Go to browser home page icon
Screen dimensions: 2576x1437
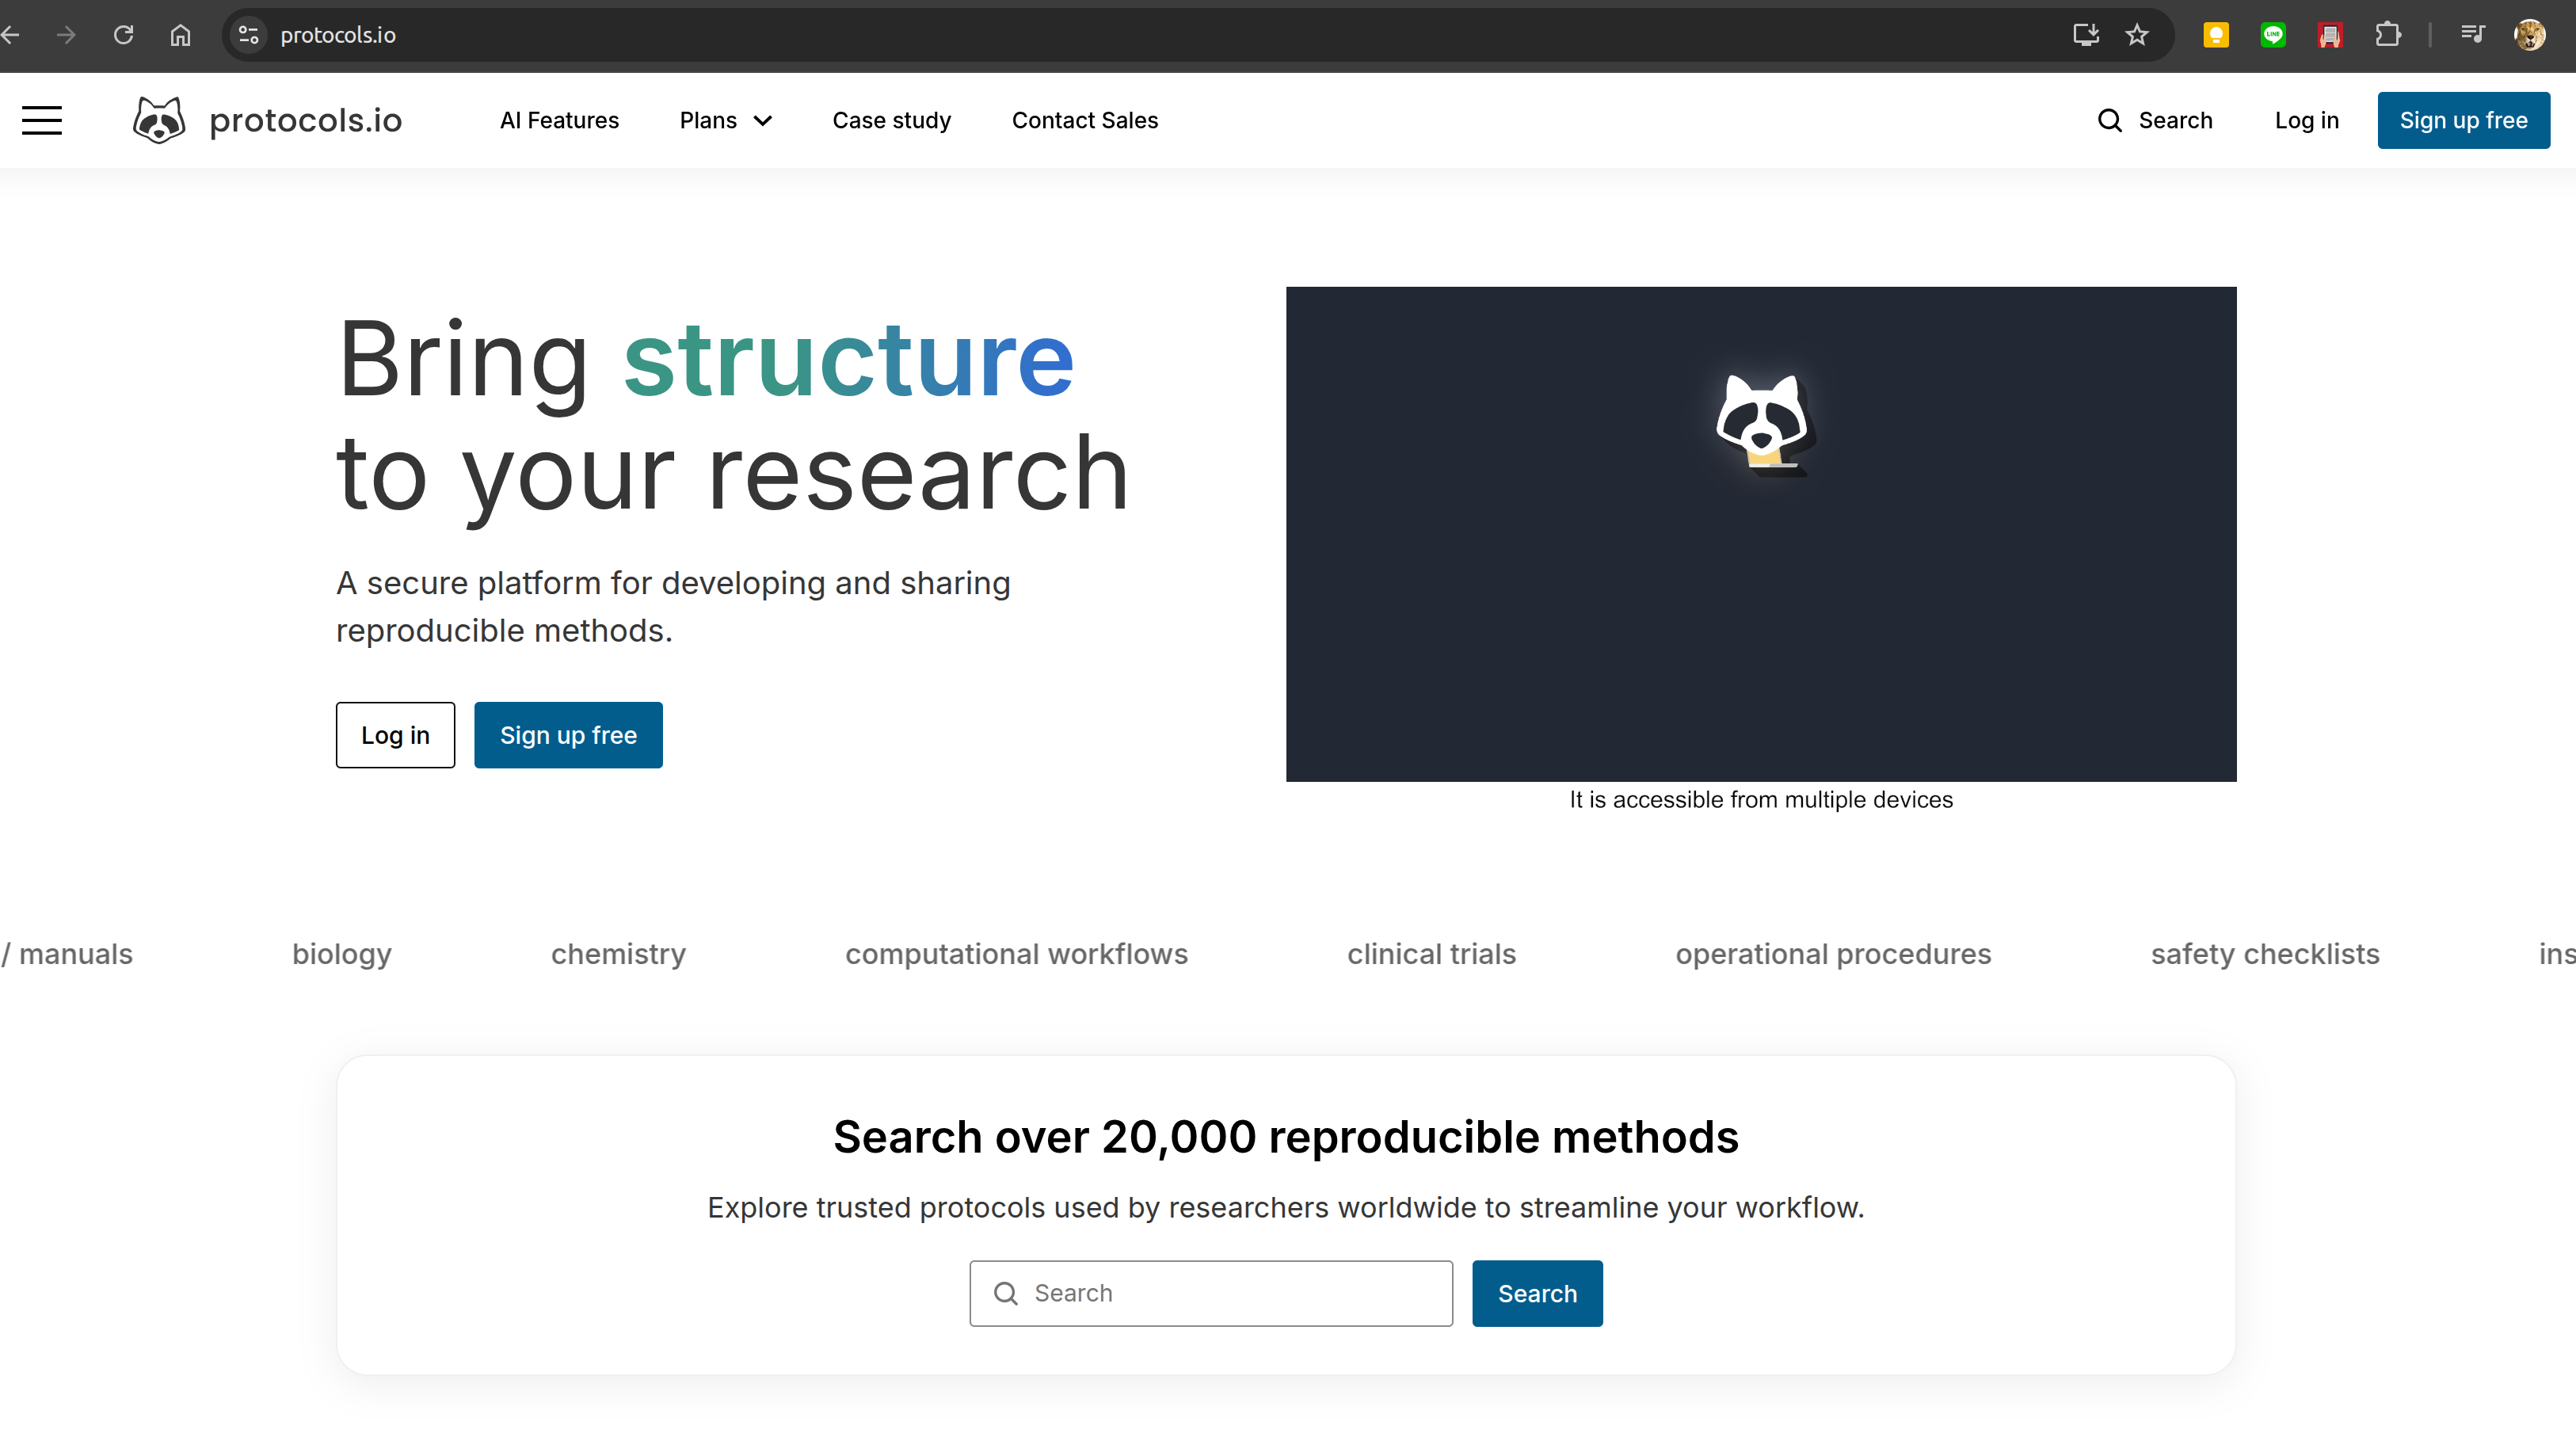pyautogui.click(x=180, y=35)
